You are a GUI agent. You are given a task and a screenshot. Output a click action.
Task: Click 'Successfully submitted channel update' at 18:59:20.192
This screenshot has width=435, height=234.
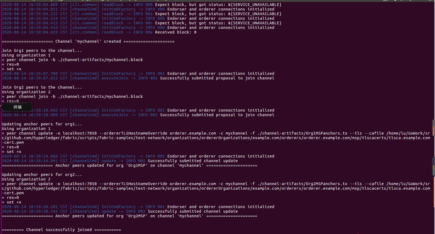[193, 211]
